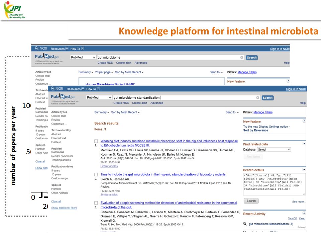Viewport: 321px width, 241px height.
Task: Filter by Review article type, front window
Action: click(x=56, y=120)
